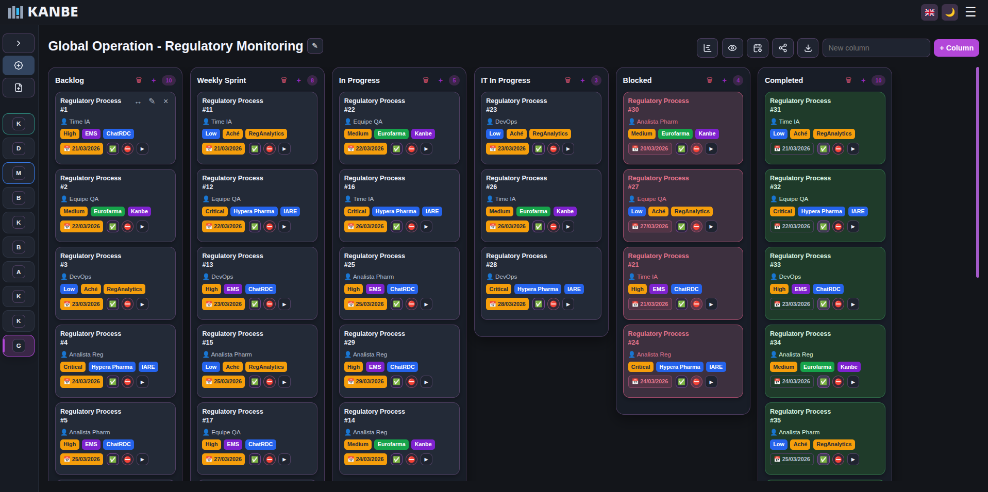Viewport: 988px width, 492px height.
Task: Open language options via the UK flag
Action: point(929,12)
